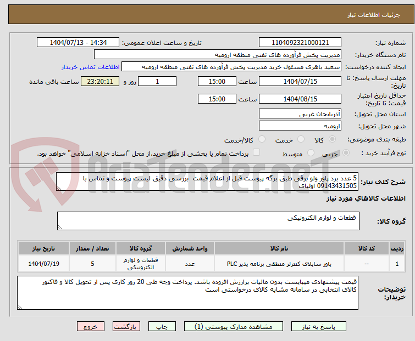Click the گروه کالا column header
Viewport: 415px width, 341px height.
pyautogui.click(x=141, y=248)
